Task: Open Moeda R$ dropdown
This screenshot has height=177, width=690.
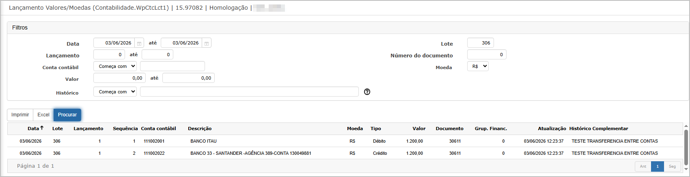Action: pyautogui.click(x=478, y=66)
